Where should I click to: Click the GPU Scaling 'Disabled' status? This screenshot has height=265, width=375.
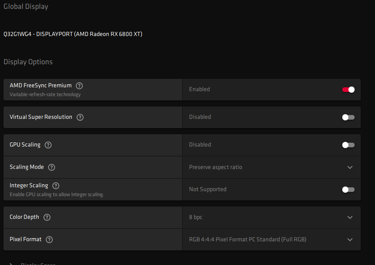200,145
